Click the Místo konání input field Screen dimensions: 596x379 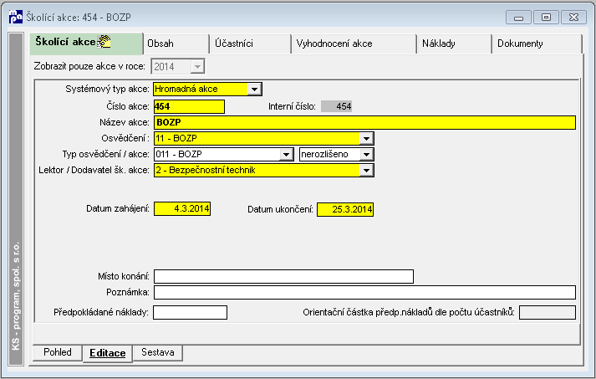tap(283, 277)
